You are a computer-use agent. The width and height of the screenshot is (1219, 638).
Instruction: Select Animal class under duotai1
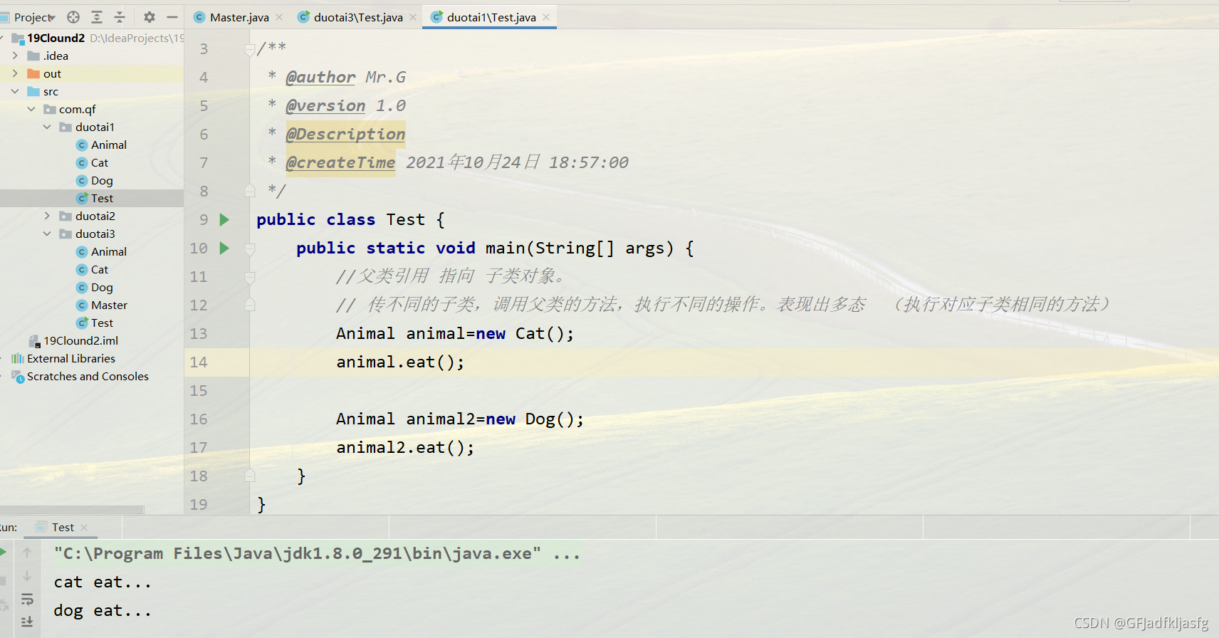[101, 145]
